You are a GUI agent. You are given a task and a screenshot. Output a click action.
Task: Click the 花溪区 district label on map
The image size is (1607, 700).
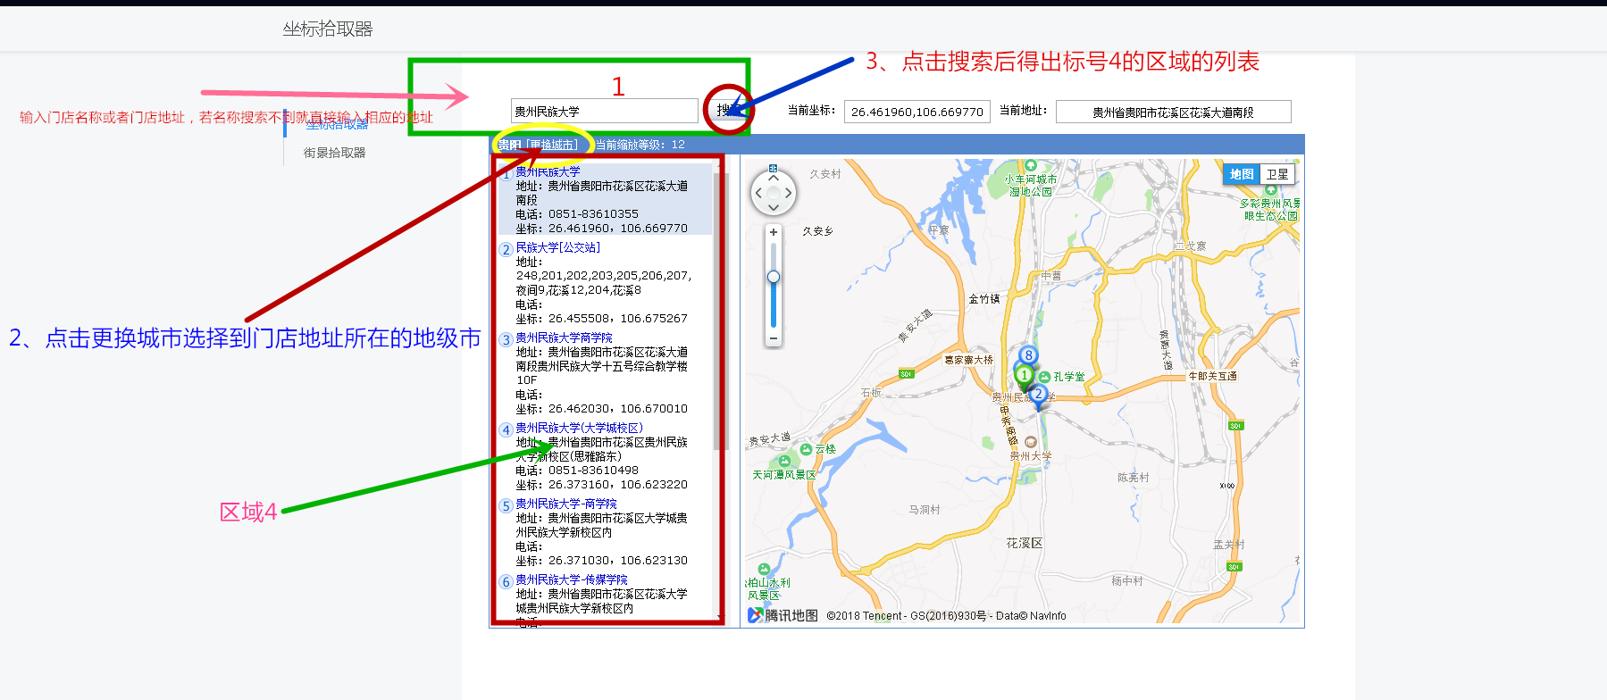click(x=1024, y=543)
